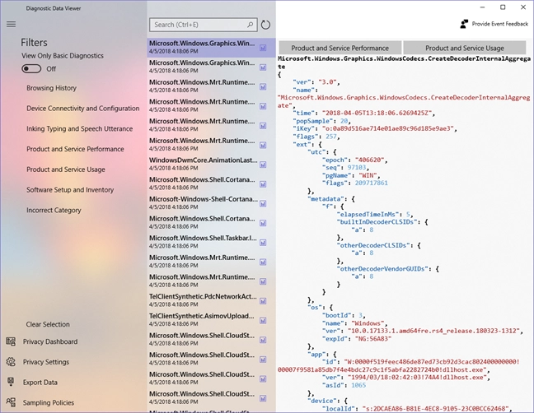
Task: Click the "expId" value NG:56A83
Action: click(373, 339)
